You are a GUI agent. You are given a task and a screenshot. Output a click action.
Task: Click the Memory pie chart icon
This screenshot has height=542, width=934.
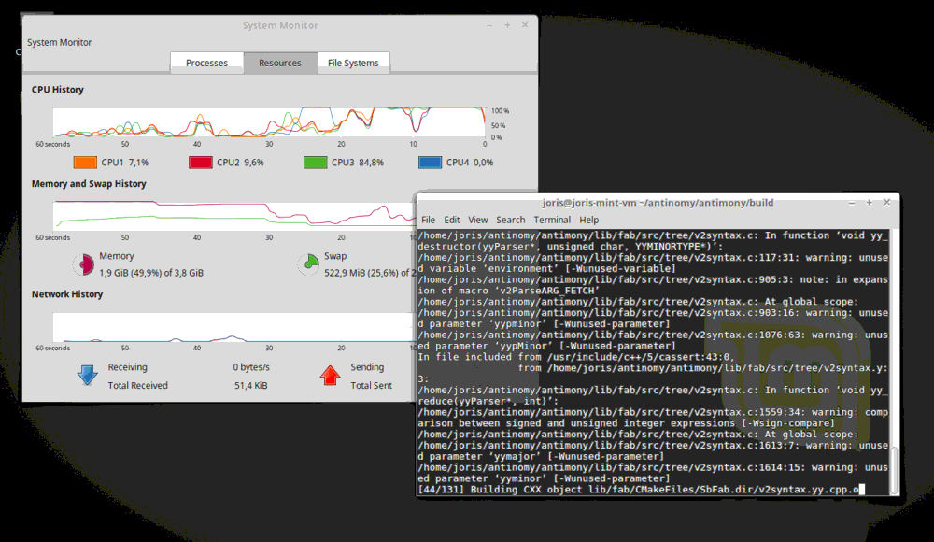click(x=83, y=264)
